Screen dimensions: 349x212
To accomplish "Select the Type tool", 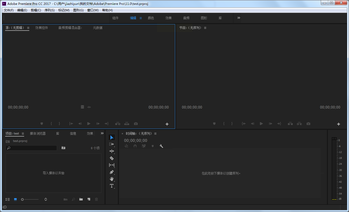I will [x=112, y=186].
